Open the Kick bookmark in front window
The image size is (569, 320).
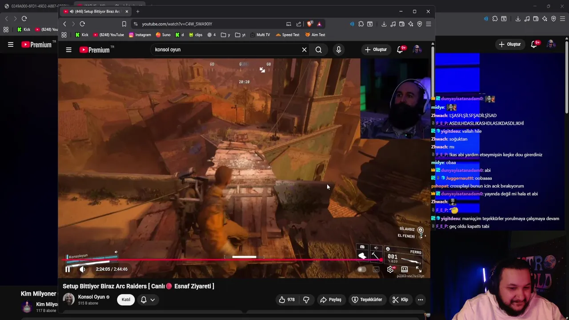click(82, 35)
